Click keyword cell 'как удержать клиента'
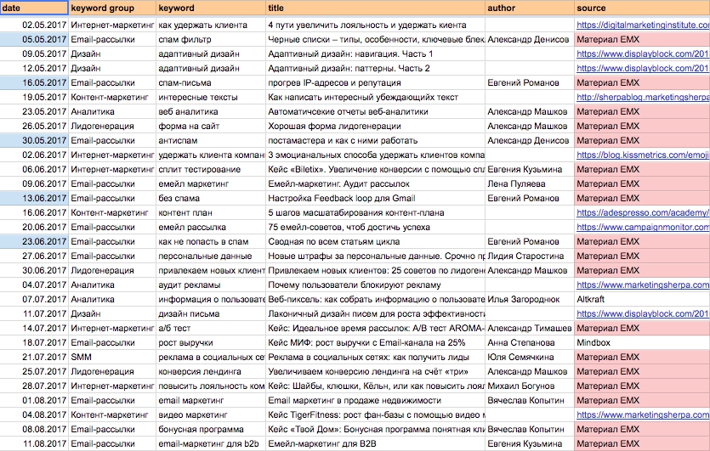 coord(211,25)
